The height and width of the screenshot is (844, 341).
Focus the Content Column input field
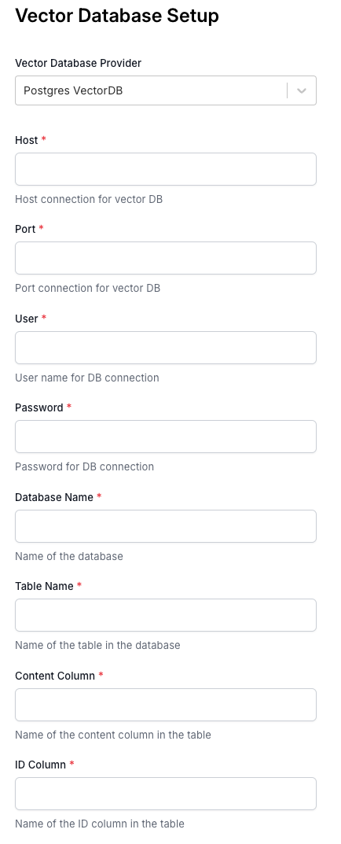click(x=166, y=705)
